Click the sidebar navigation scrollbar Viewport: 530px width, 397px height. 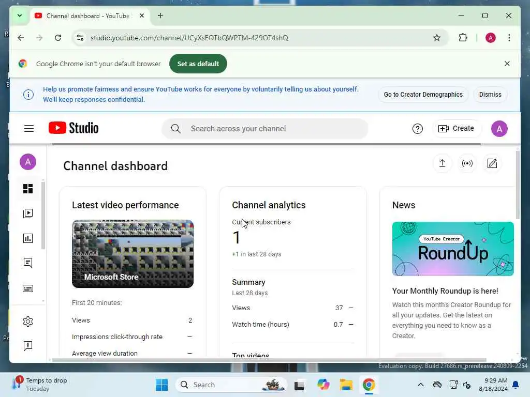43,216
